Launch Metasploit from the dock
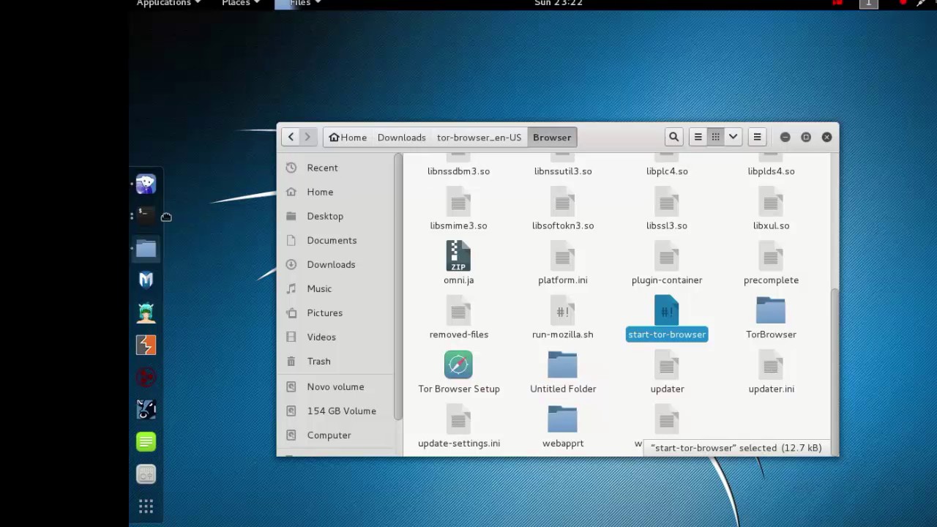Viewport: 937px width, 527px height. click(x=146, y=280)
